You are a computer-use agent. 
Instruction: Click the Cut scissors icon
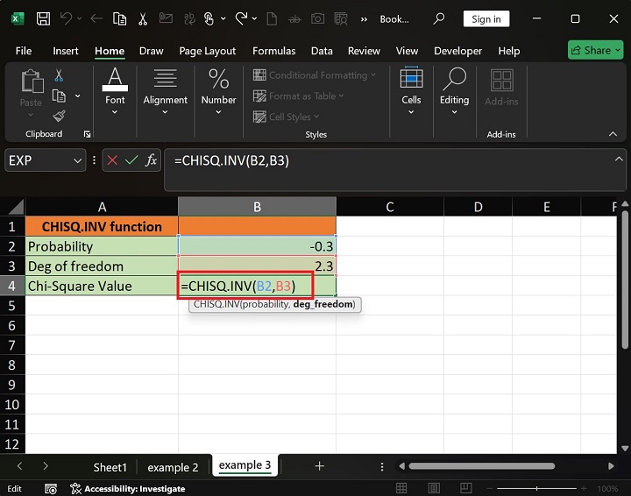tap(59, 76)
